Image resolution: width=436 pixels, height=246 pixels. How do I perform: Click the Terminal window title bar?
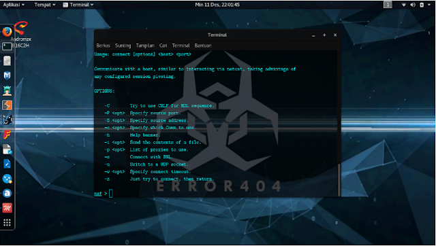tap(217, 35)
